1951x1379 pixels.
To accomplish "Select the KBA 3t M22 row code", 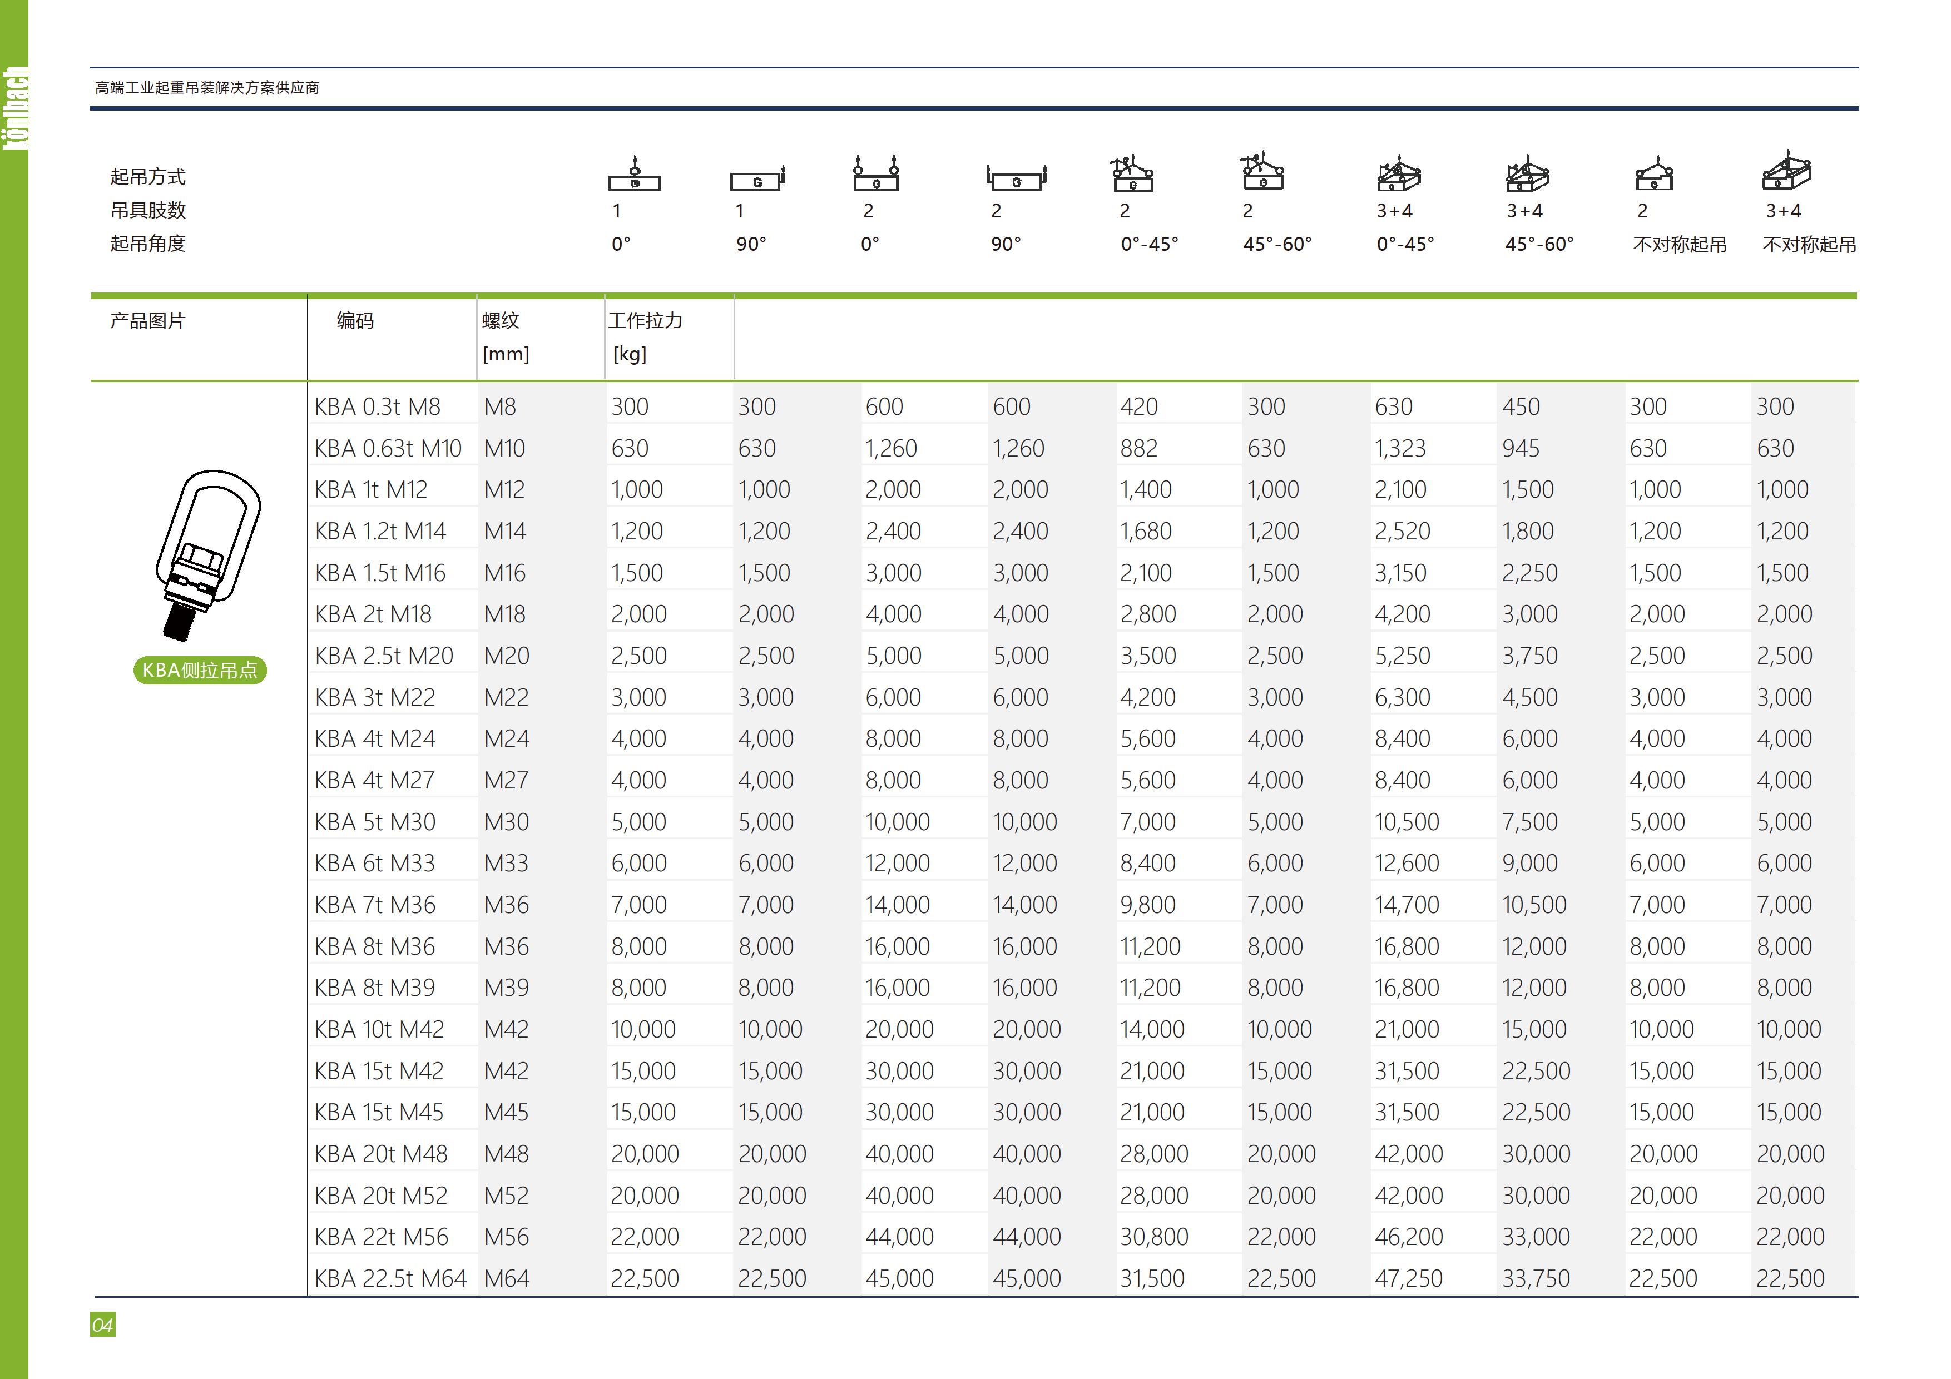I will [x=375, y=698].
